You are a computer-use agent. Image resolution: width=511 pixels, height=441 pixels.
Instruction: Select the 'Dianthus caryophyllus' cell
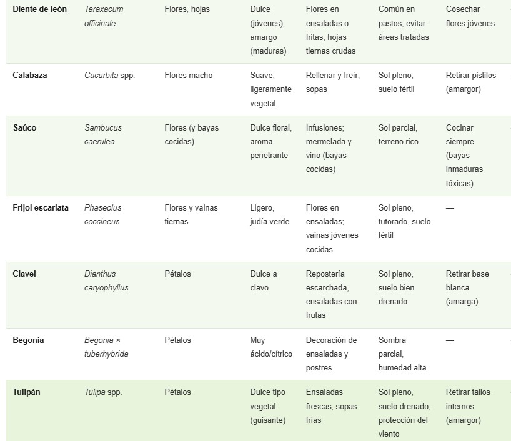coord(106,280)
